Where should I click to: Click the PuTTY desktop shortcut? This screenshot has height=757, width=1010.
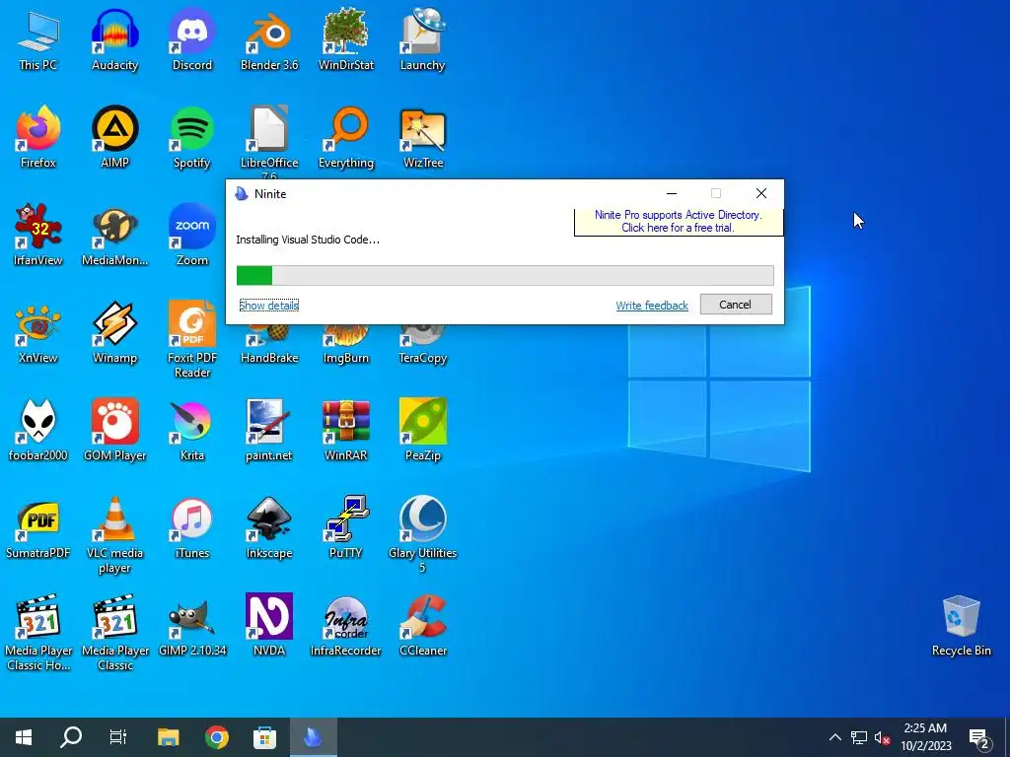click(x=346, y=528)
